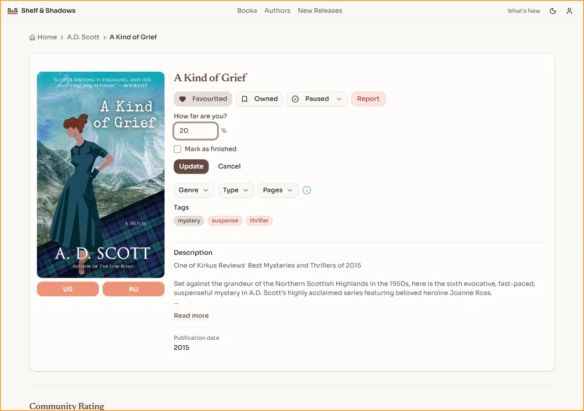Click the home icon in breadcrumb
Image resolution: width=584 pixels, height=411 pixels.
tap(32, 37)
